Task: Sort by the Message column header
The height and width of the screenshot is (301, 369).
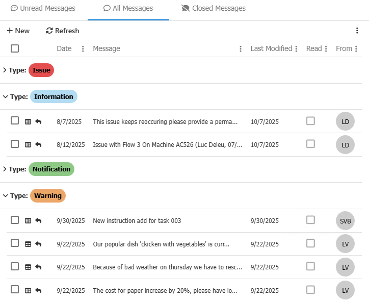Action: [x=107, y=48]
